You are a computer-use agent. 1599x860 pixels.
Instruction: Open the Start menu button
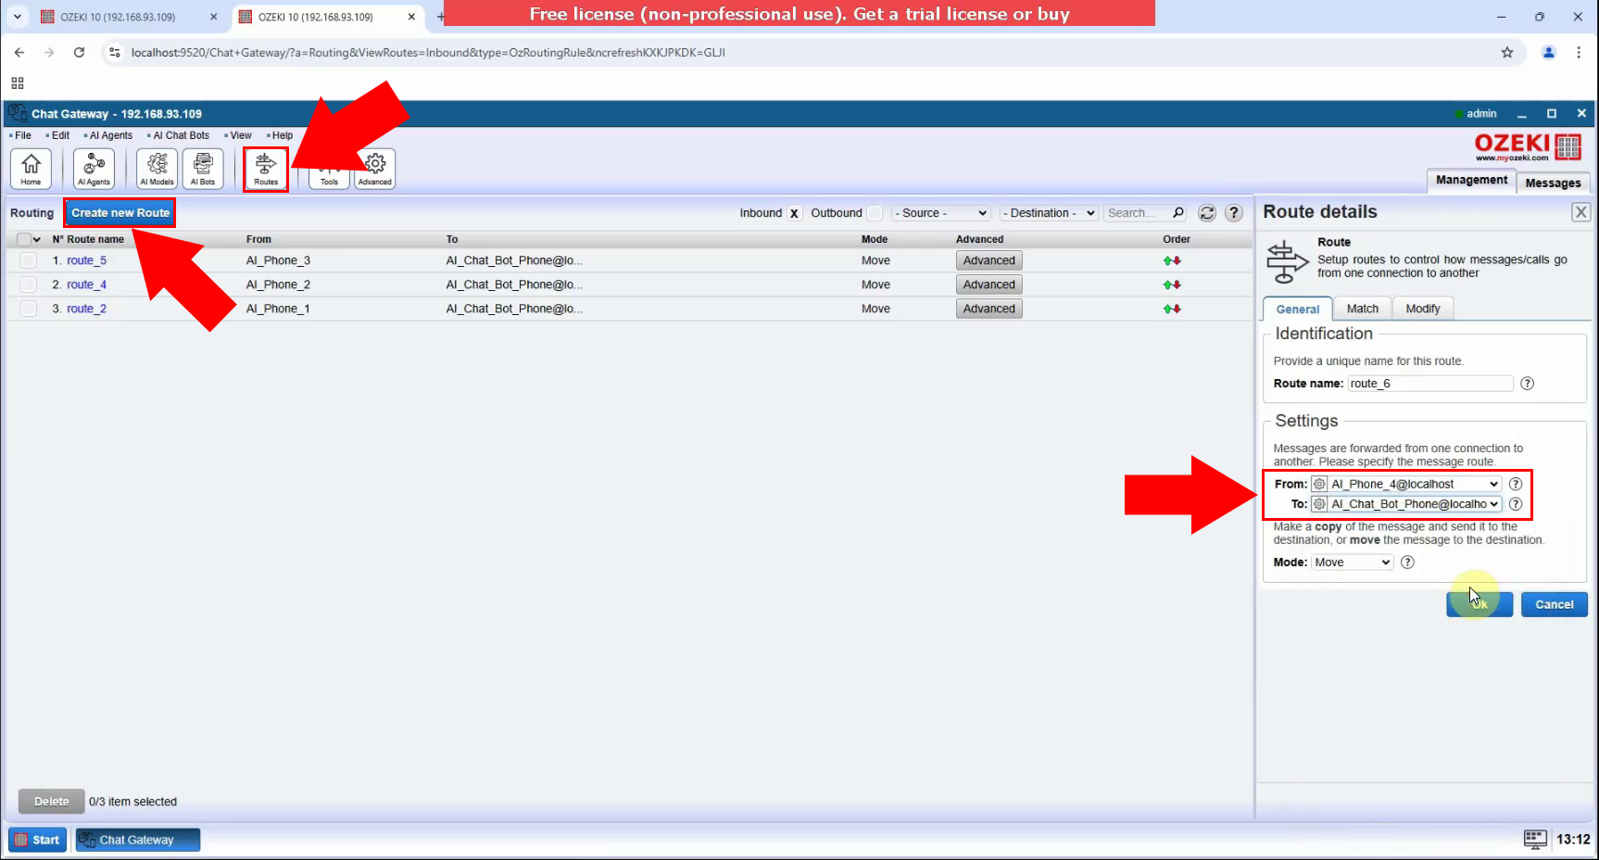click(x=38, y=840)
